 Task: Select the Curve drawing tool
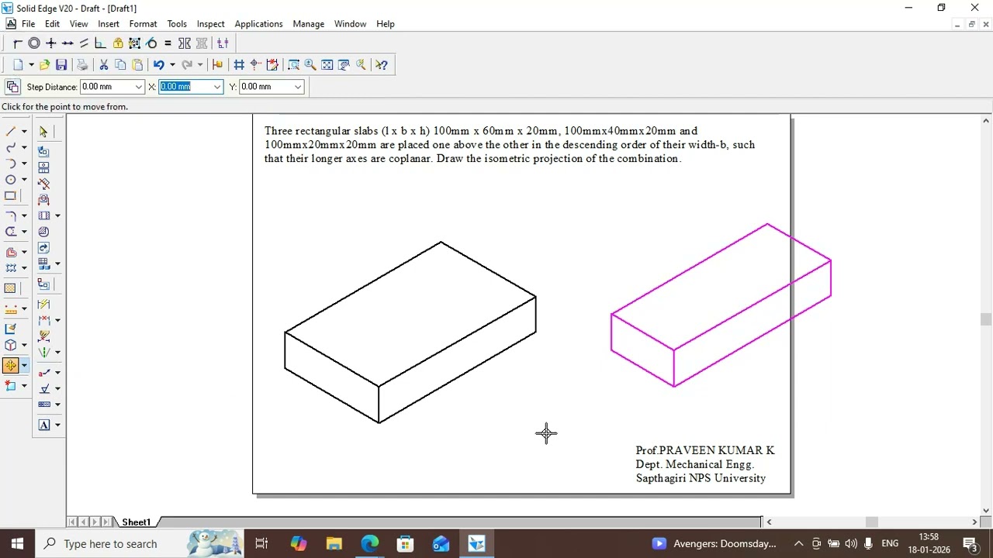pyautogui.click(x=11, y=147)
